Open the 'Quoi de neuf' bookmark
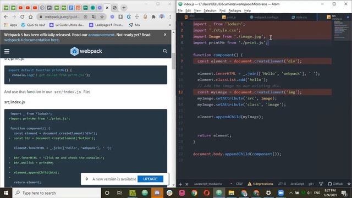352x198 pixels. (x=33, y=25)
